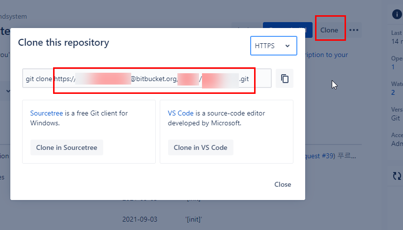This screenshot has width=403, height=230.
Task: Click the Clone in Sourcetree button
Action: 66,147
